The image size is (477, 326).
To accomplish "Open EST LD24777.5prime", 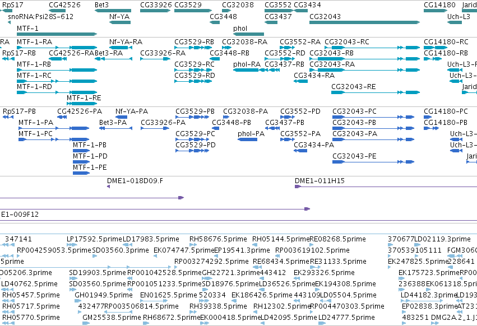I will (x=346, y=318).
